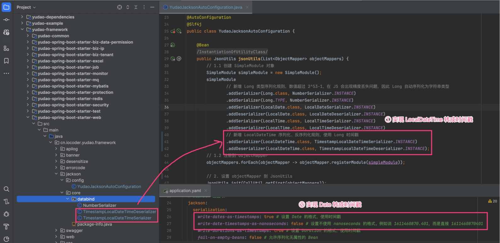Click the Find magnifier icon in sidebar
Screen dimensions: 500x243
(x=6, y=189)
